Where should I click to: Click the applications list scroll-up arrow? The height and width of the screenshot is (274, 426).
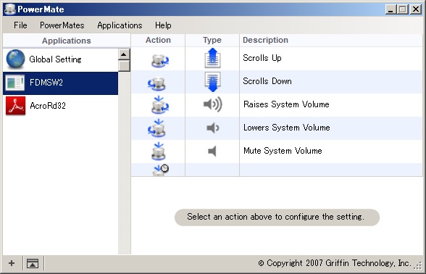[124, 54]
